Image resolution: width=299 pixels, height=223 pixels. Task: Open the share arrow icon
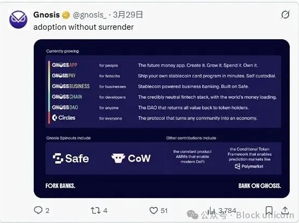tap(285, 210)
